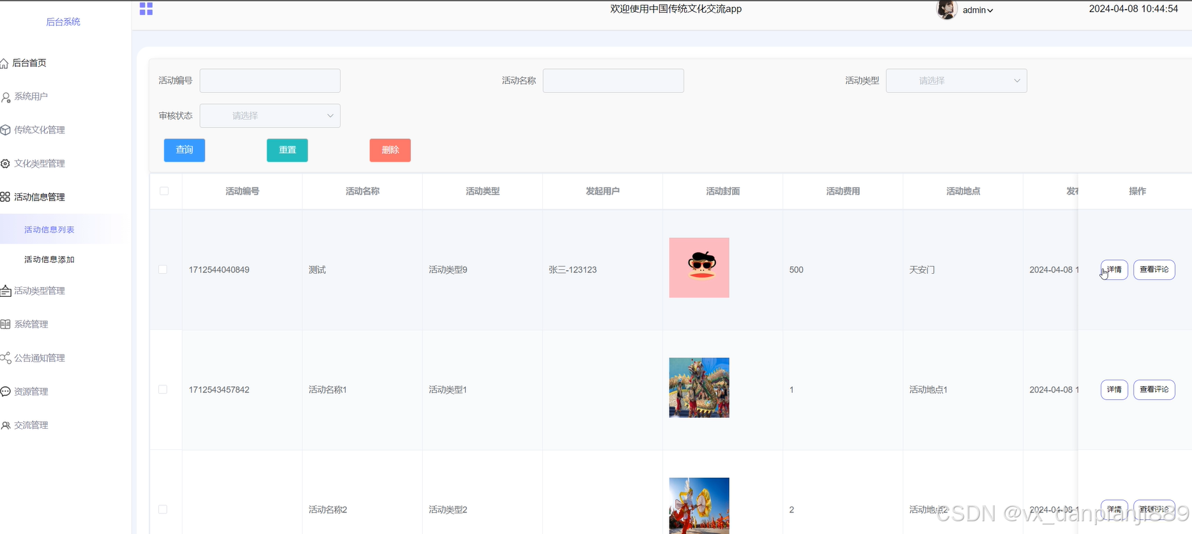
Task: Collapse 活动信息管理 menu
Action: (x=40, y=197)
